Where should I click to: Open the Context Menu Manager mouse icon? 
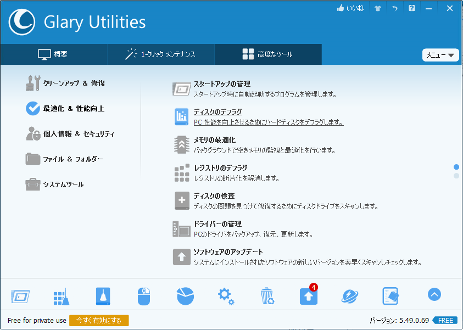point(144,296)
